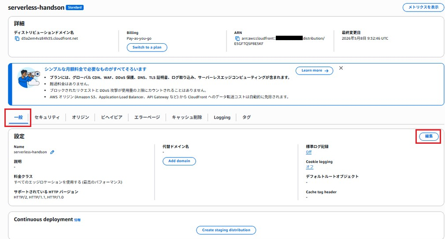Image resolution: width=445 pixels, height=239 pixels.
Task: Select the d3a2em4vz84h35.cloudfront.net domain text
Action: pos(49,38)
